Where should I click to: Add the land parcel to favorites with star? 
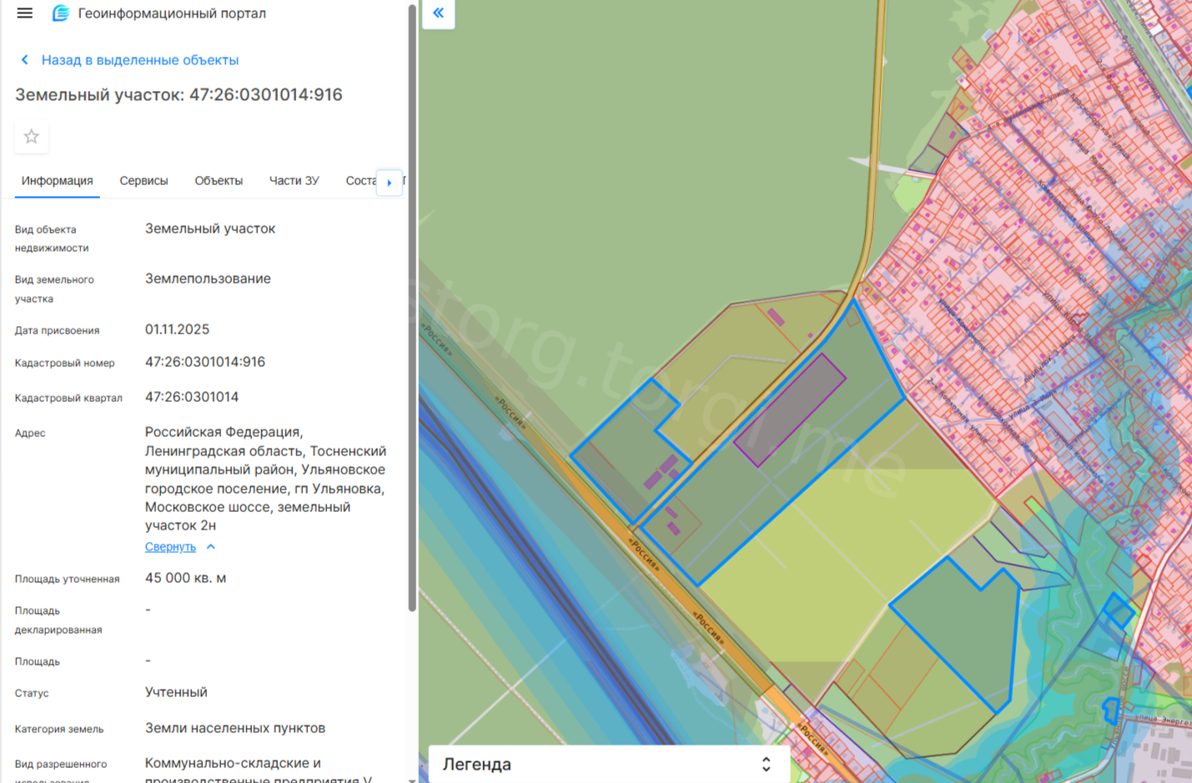pos(32,137)
